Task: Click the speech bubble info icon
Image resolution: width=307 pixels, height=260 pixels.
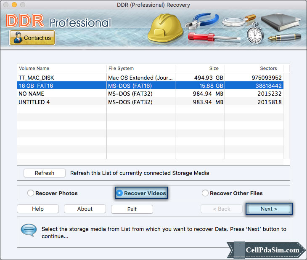Action: [29, 230]
